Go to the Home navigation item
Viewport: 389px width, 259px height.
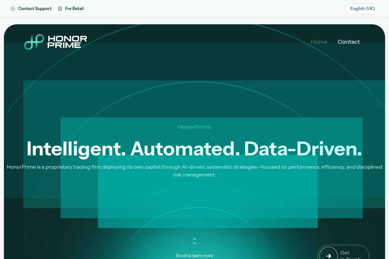pos(319,42)
